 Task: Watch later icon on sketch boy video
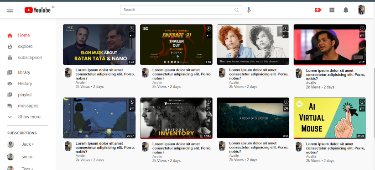(x=286, y=28)
